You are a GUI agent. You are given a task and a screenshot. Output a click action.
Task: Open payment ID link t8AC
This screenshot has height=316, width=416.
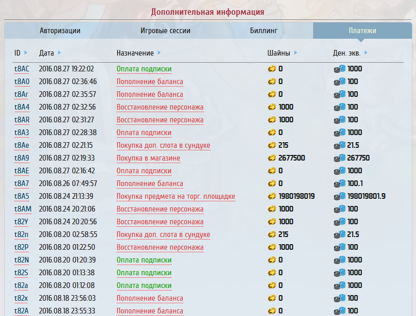click(x=22, y=69)
